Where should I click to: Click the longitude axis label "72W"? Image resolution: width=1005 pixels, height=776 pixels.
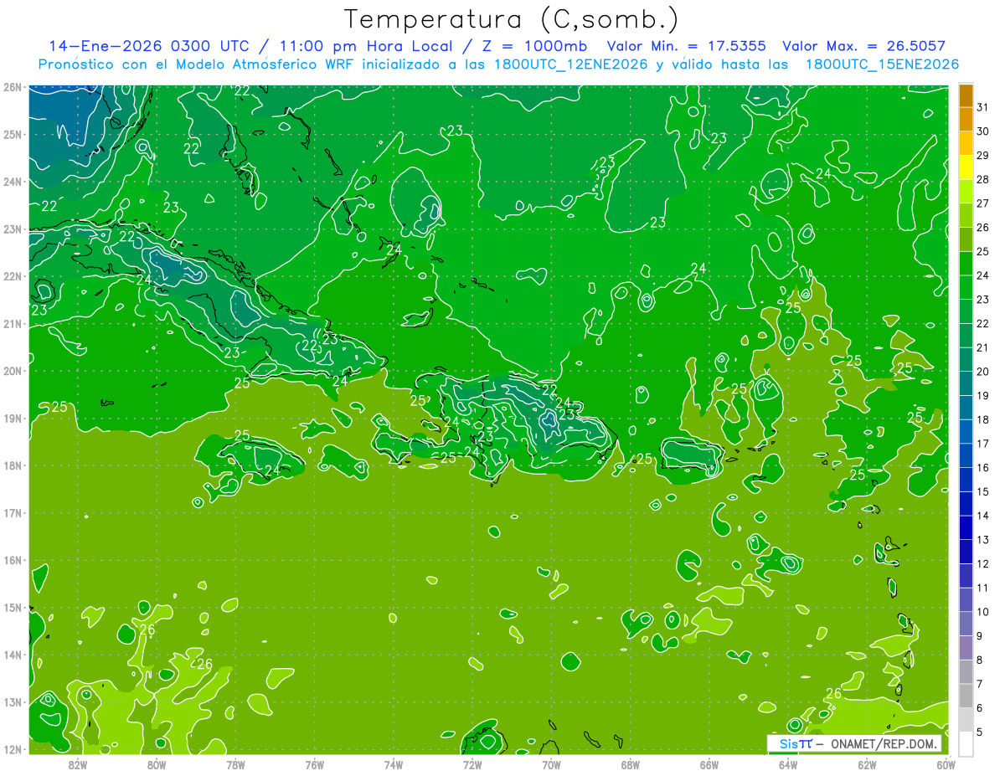[x=472, y=763]
